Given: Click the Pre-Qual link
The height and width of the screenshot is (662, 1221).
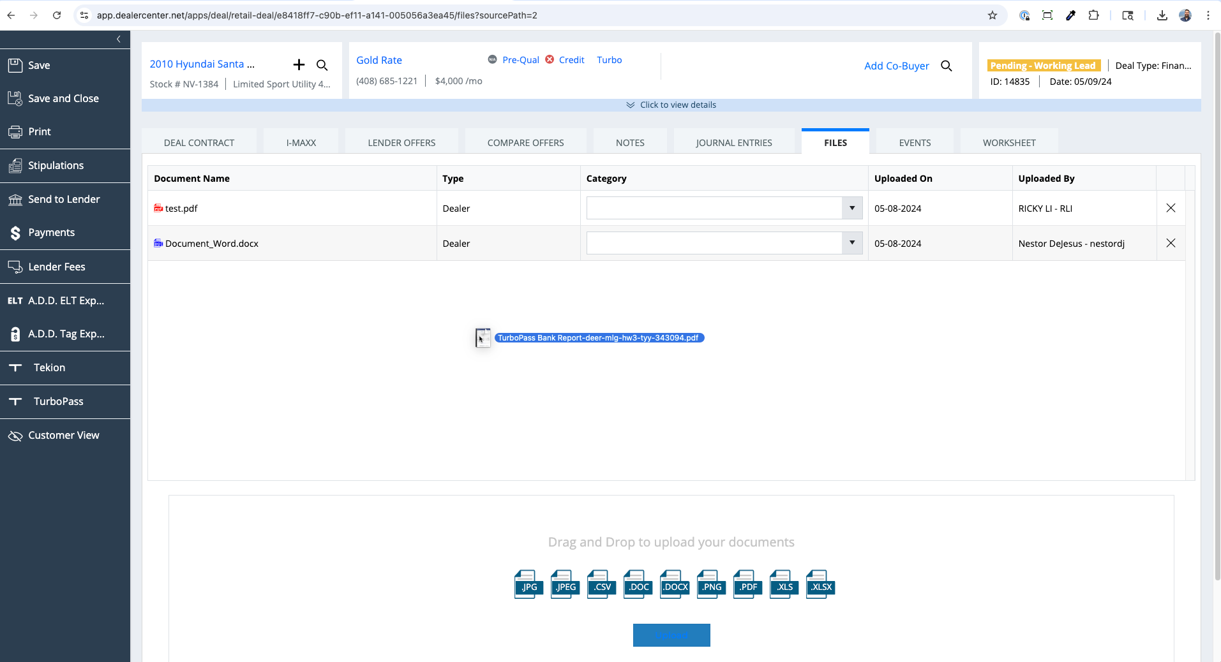Looking at the screenshot, I should pos(521,60).
